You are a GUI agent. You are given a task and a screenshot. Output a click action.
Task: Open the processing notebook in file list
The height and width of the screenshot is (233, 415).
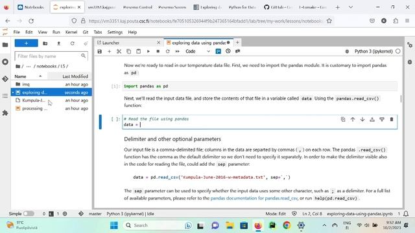(x=51, y=108)
